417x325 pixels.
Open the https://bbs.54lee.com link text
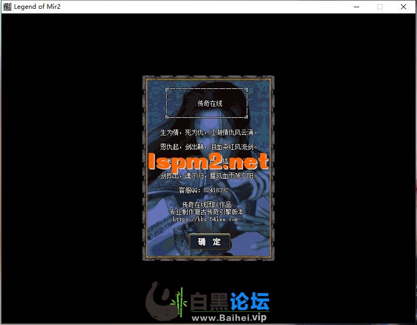(205, 219)
